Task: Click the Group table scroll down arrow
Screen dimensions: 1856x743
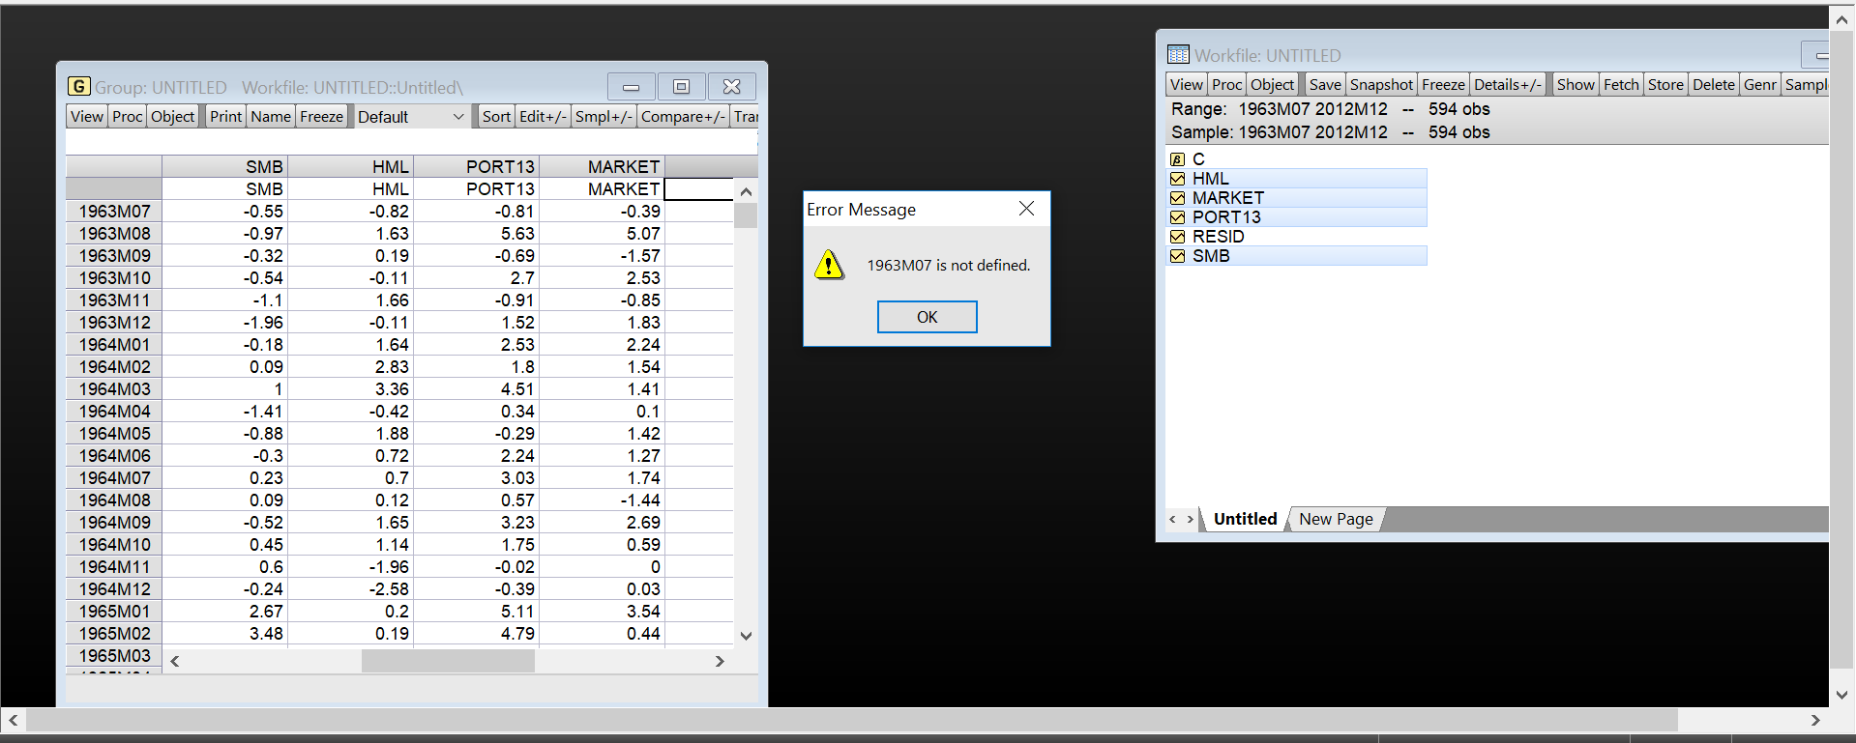Action: tap(746, 636)
